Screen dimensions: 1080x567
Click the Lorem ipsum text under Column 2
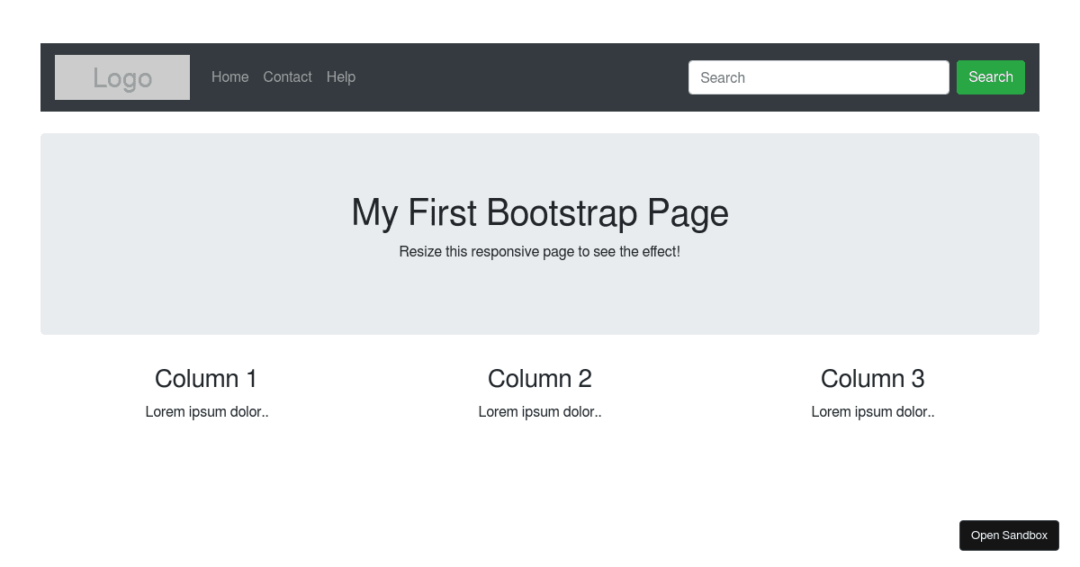(x=539, y=411)
